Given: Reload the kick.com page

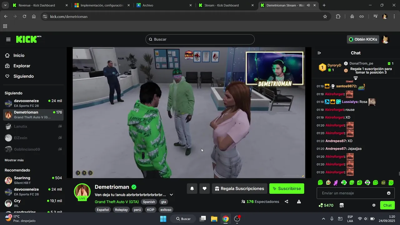Looking at the screenshot, I should [x=24, y=17].
